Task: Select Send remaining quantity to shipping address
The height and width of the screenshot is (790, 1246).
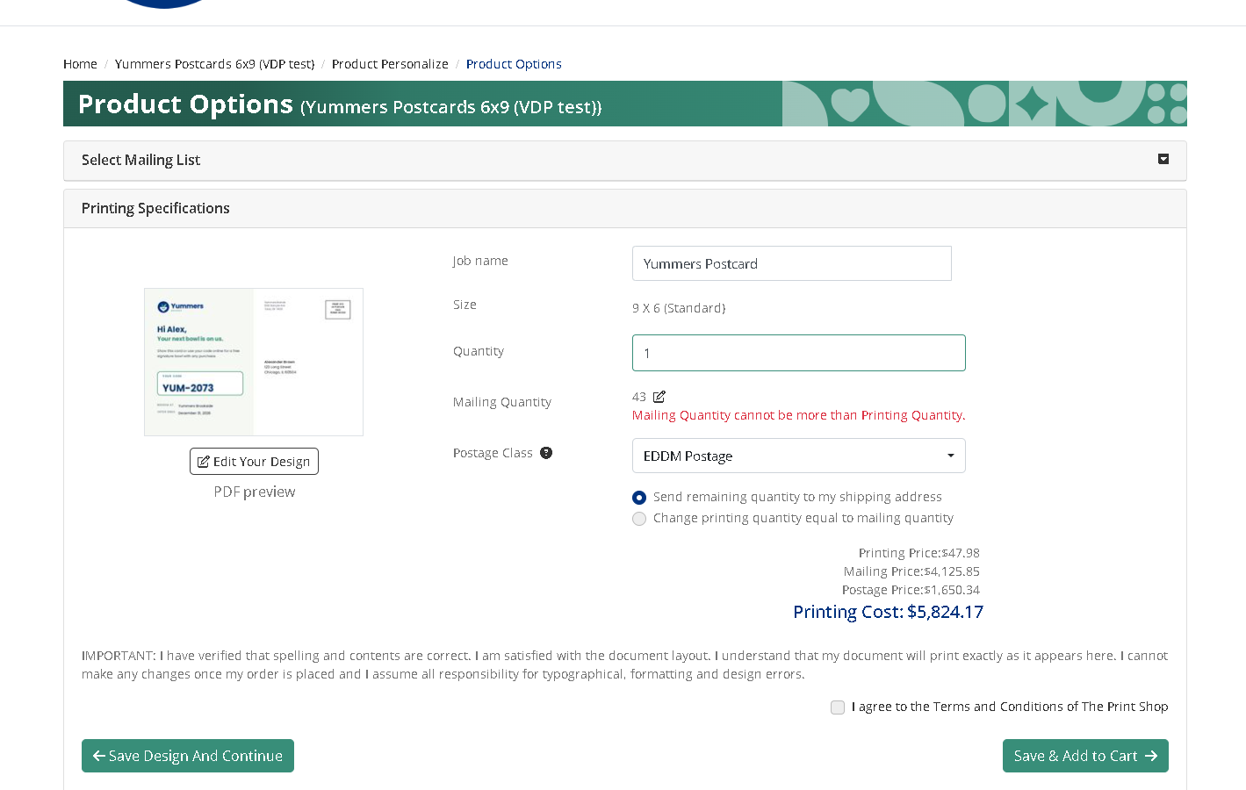Action: (639, 498)
